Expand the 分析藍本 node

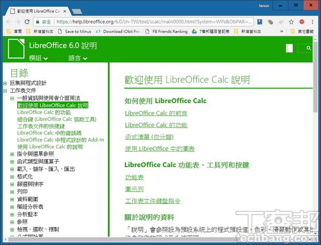[12, 215]
